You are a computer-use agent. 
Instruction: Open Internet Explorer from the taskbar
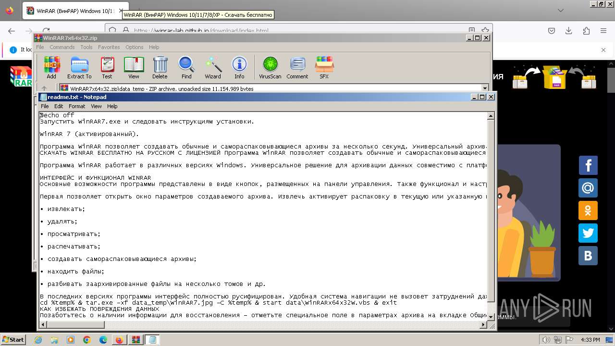(x=38, y=340)
